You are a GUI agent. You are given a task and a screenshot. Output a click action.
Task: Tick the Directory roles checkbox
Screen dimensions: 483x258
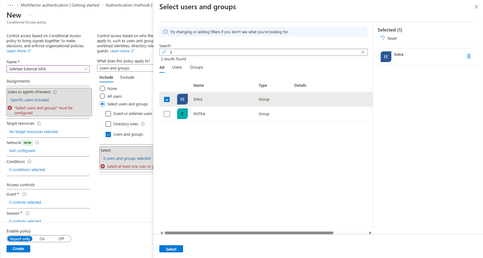(x=108, y=124)
